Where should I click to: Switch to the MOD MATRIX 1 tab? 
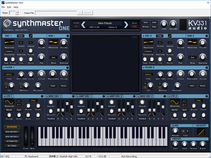(12, 132)
